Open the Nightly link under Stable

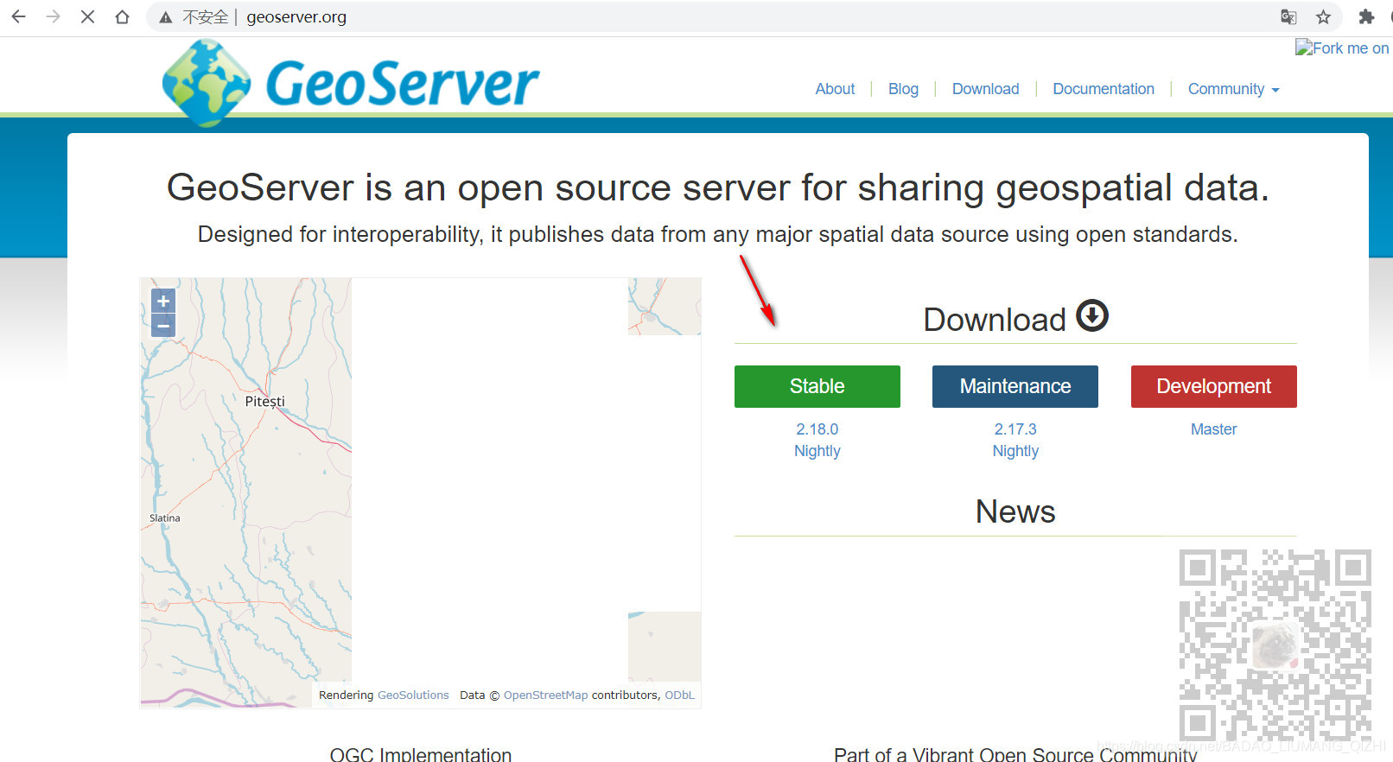click(x=817, y=451)
